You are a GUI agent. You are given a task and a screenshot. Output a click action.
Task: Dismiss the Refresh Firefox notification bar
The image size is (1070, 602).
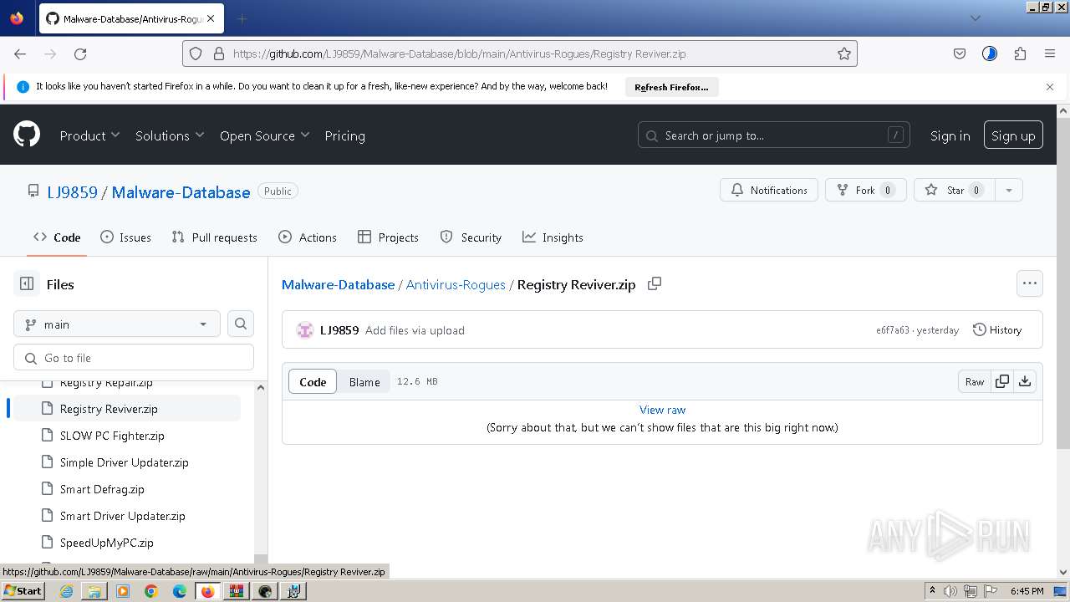pyautogui.click(x=1050, y=87)
